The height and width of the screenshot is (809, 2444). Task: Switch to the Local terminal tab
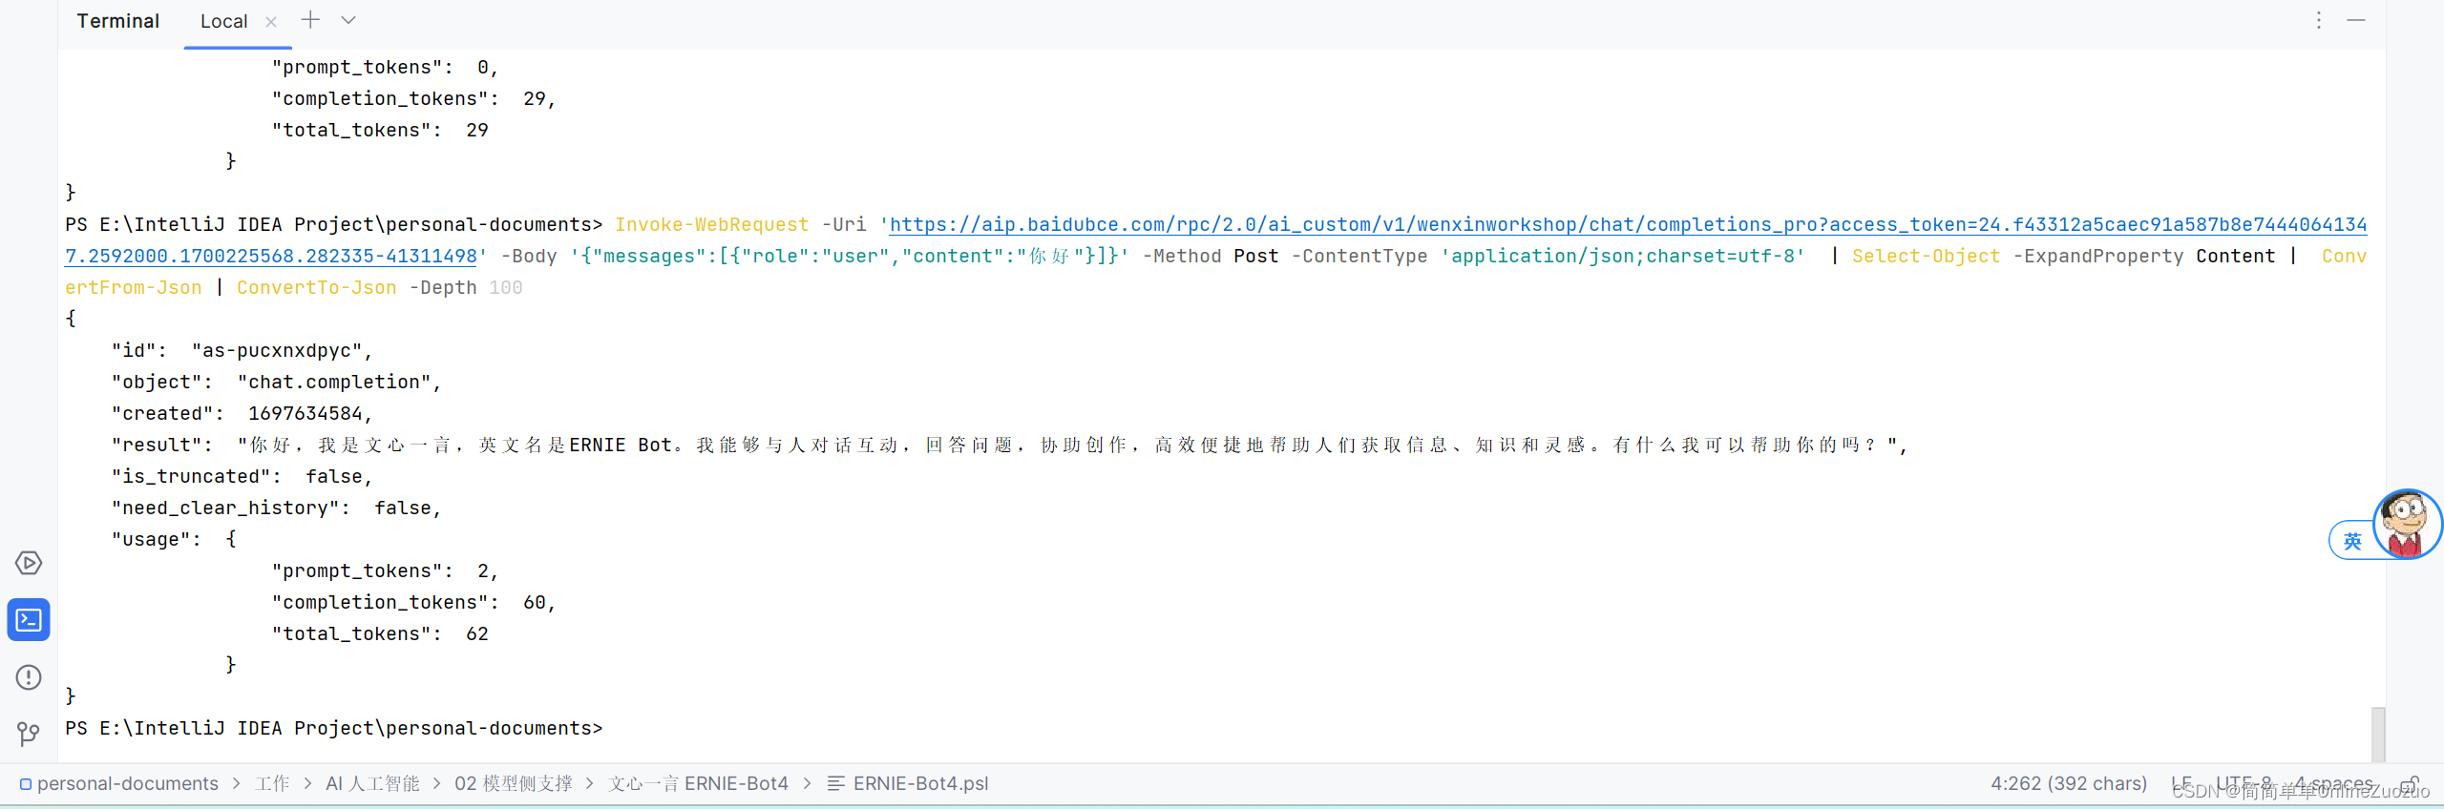point(223,21)
